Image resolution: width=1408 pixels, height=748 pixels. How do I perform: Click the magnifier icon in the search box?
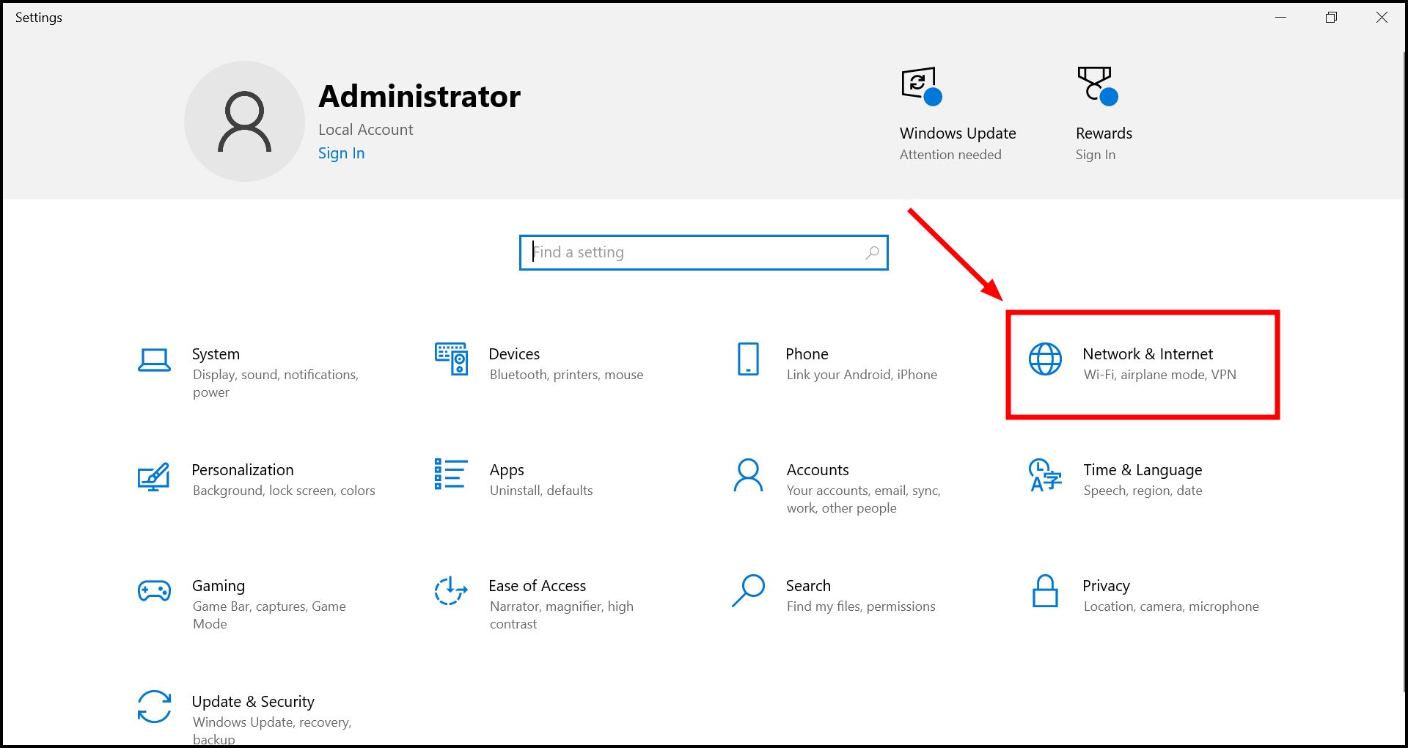[x=872, y=253]
